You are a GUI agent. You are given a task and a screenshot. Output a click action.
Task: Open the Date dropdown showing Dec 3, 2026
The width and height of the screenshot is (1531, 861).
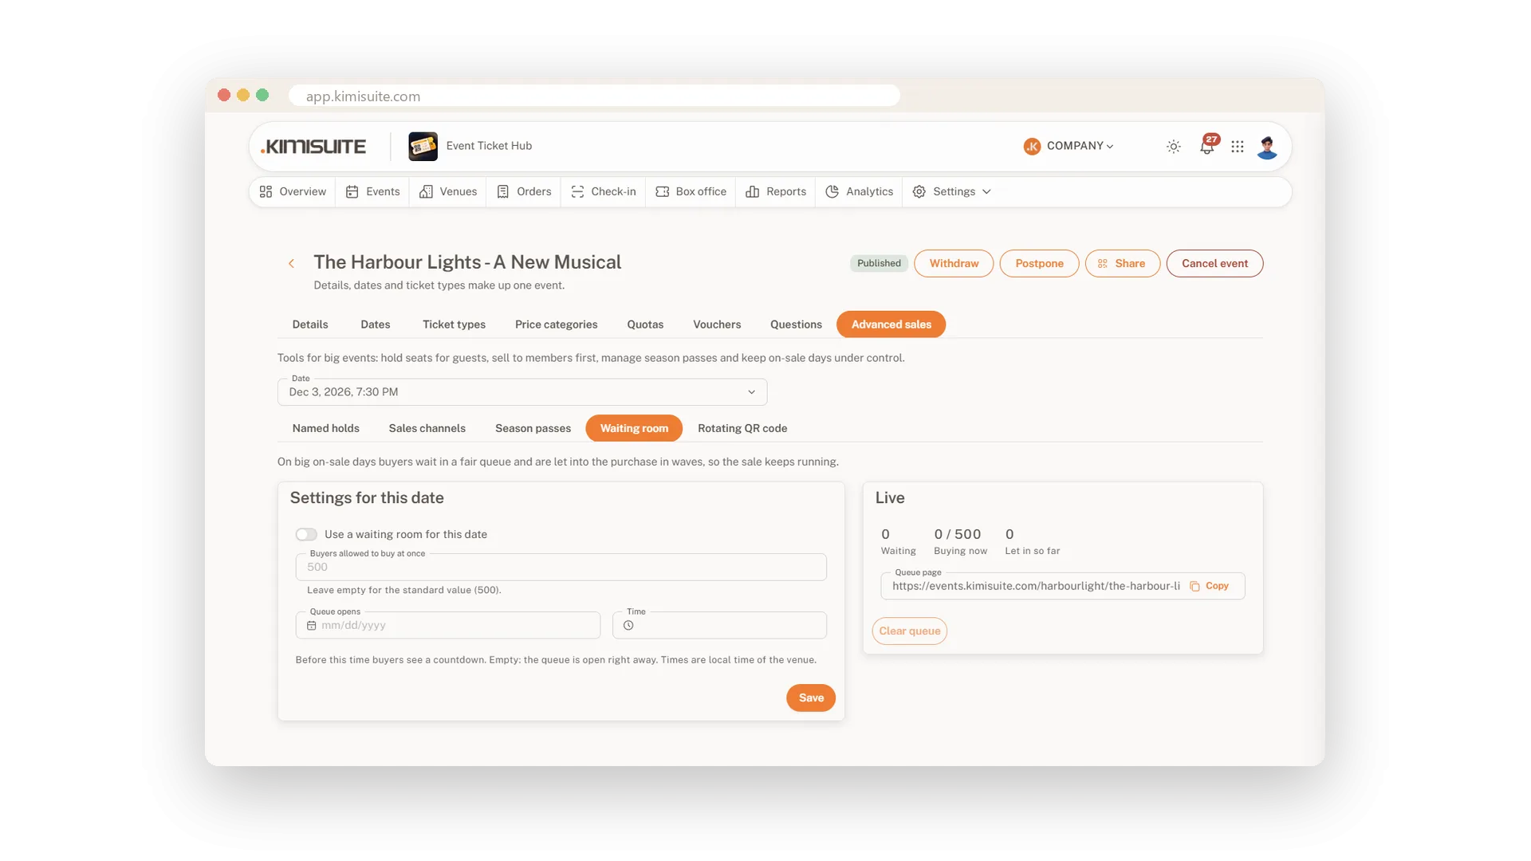click(522, 392)
